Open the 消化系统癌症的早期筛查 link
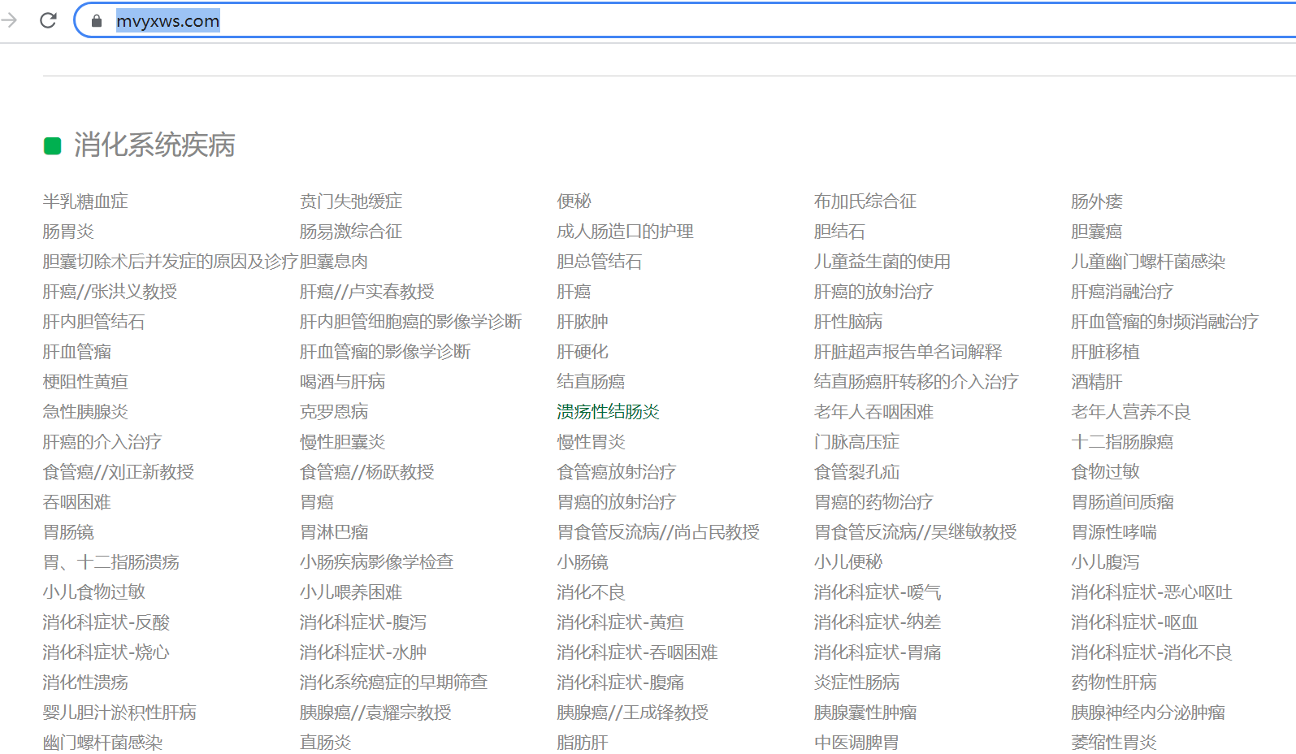The height and width of the screenshot is (754, 1296). [x=393, y=682]
